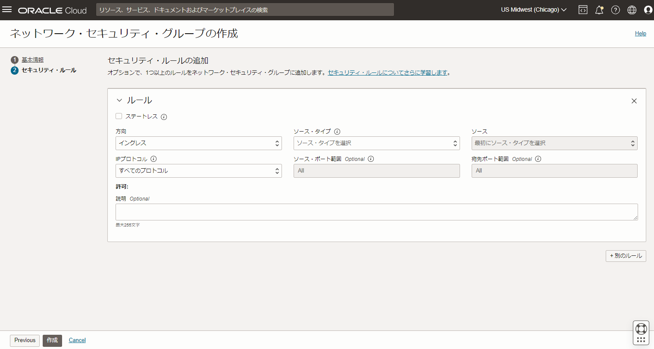Click the 宛先ポート範囲 field
The height and width of the screenshot is (349, 654).
coord(554,171)
